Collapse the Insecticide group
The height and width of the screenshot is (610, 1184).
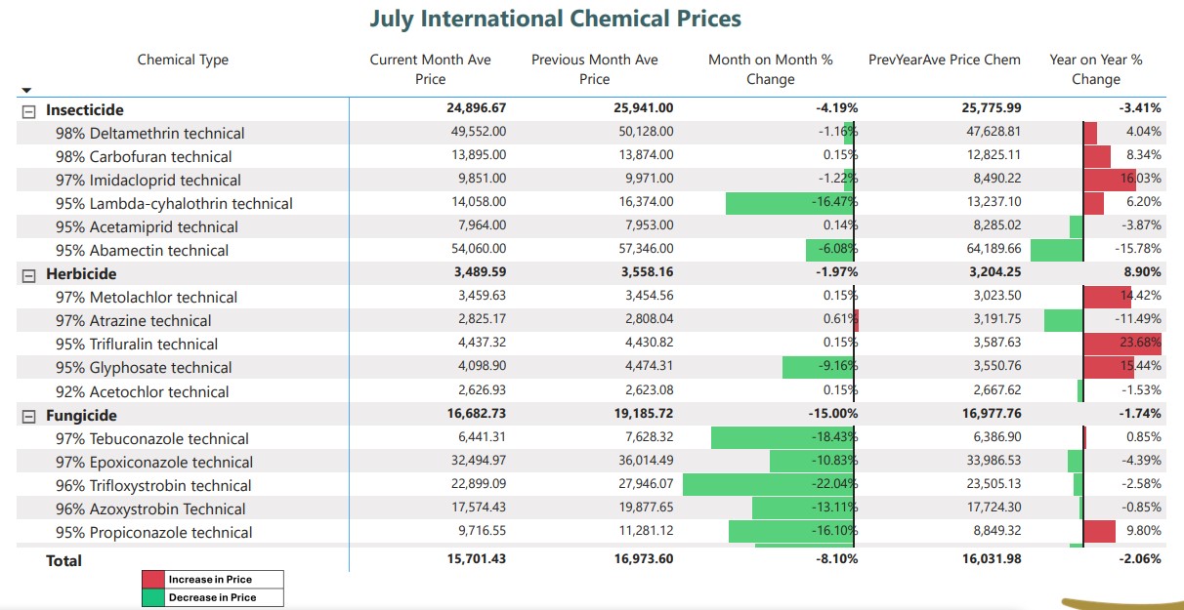(x=29, y=110)
